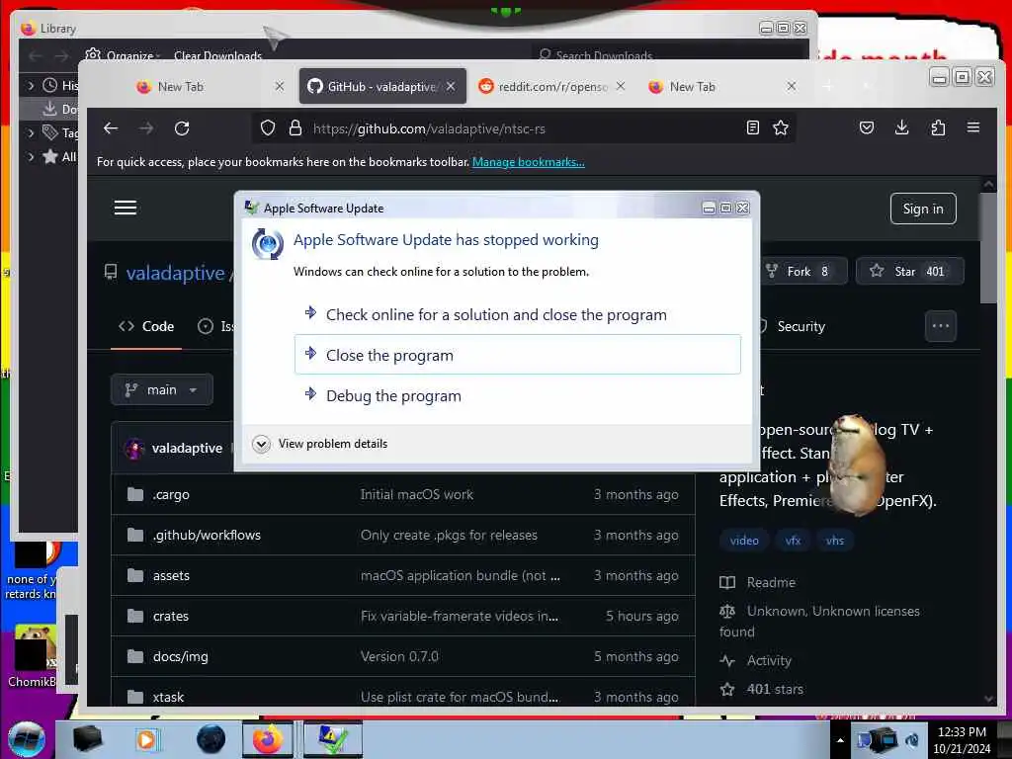Click Firefox icon in the taskbar

tap(268, 739)
